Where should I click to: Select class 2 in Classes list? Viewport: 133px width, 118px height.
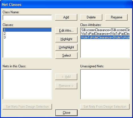27,34
